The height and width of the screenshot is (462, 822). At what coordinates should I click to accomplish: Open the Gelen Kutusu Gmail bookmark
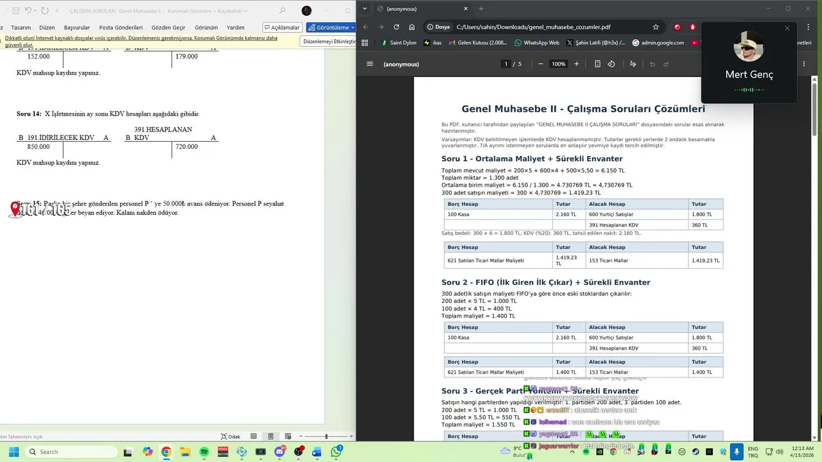click(478, 43)
